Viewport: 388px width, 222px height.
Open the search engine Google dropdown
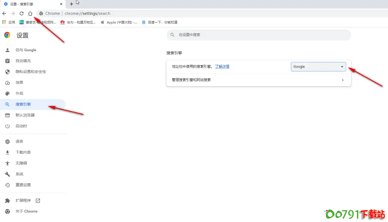[318, 67]
